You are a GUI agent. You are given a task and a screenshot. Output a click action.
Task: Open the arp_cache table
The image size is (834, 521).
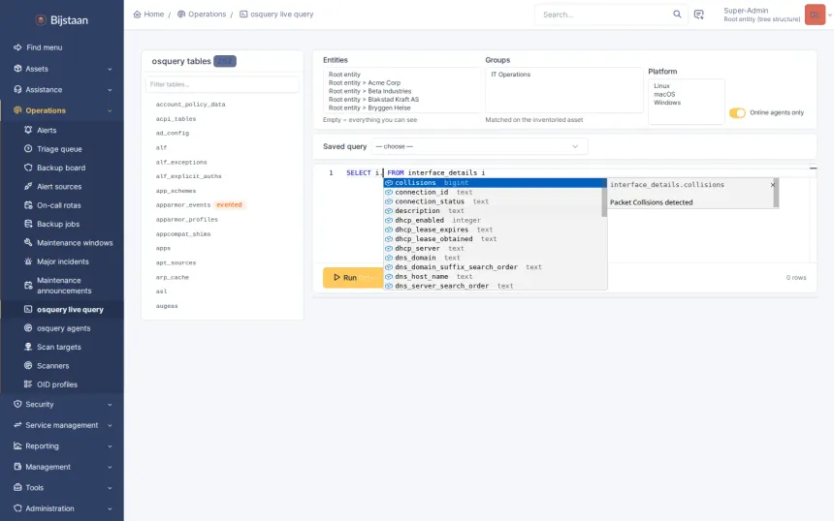173,277
